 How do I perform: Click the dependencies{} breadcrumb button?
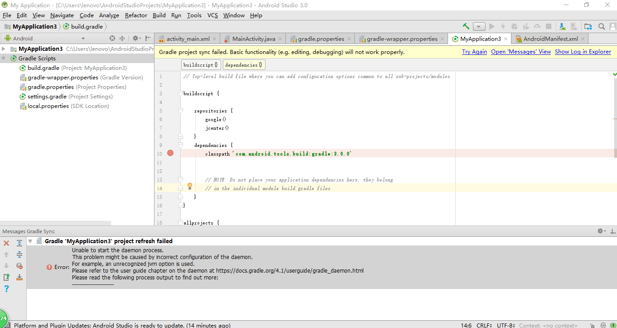(x=244, y=65)
